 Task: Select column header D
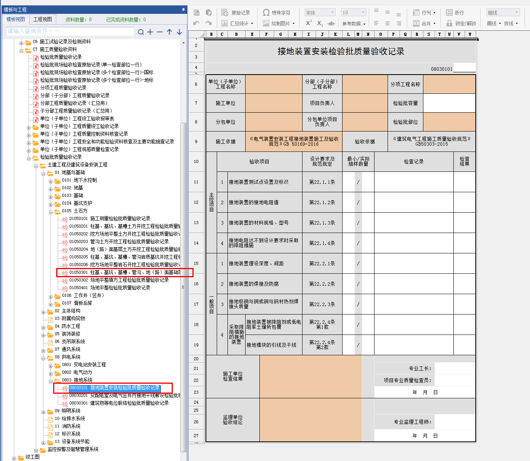(236, 34)
